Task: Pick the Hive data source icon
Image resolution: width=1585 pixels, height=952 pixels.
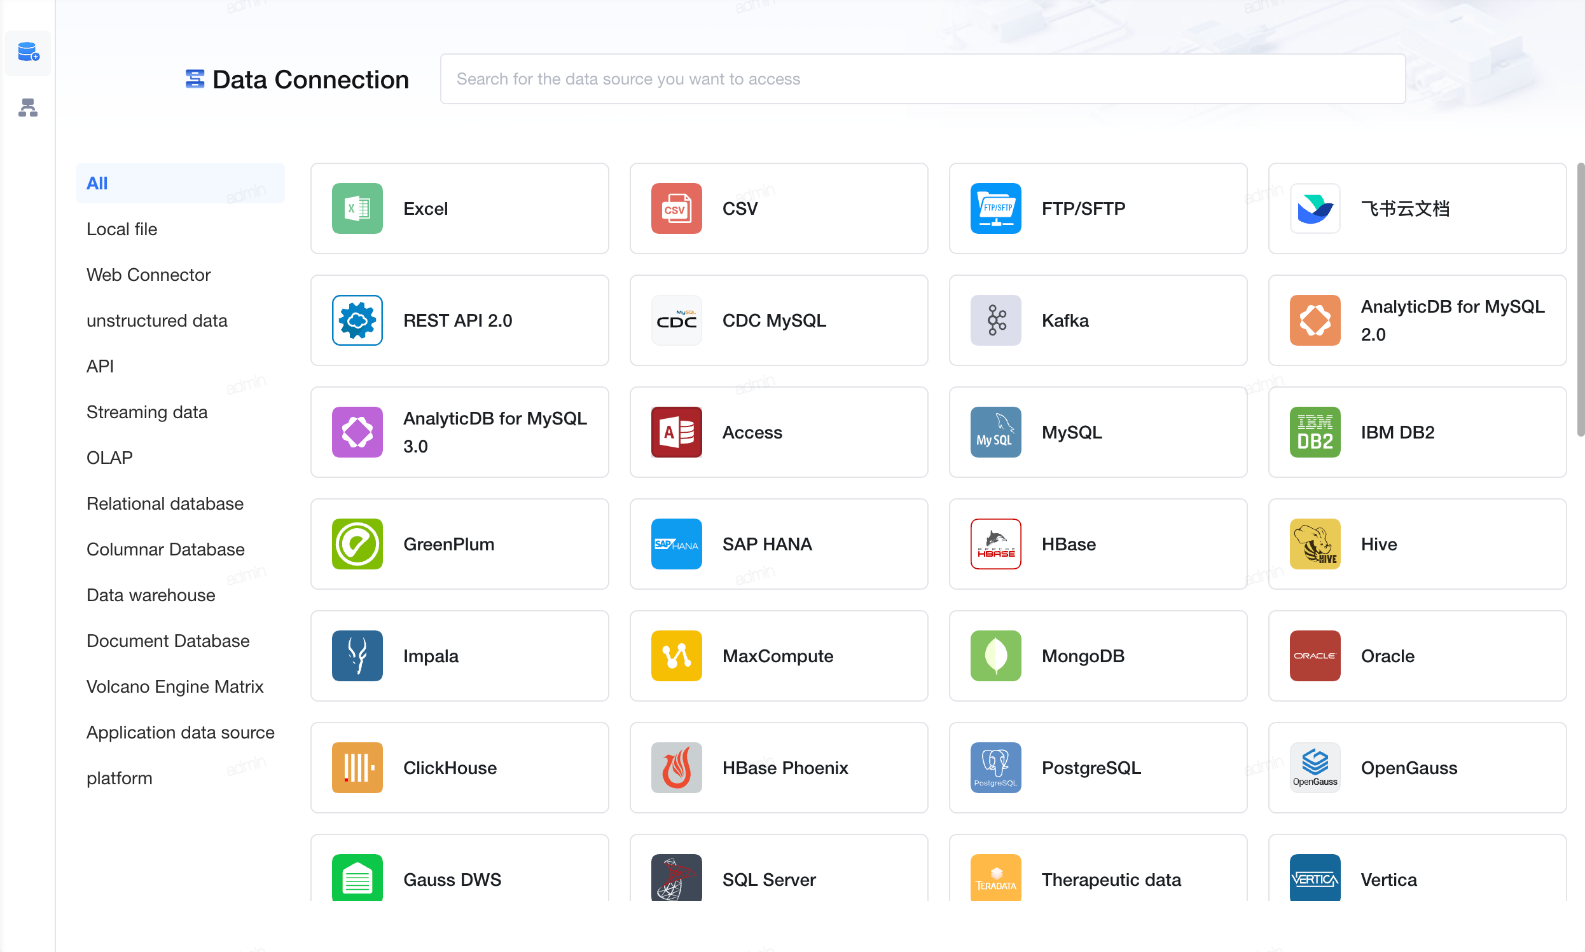Action: [1314, 543]
